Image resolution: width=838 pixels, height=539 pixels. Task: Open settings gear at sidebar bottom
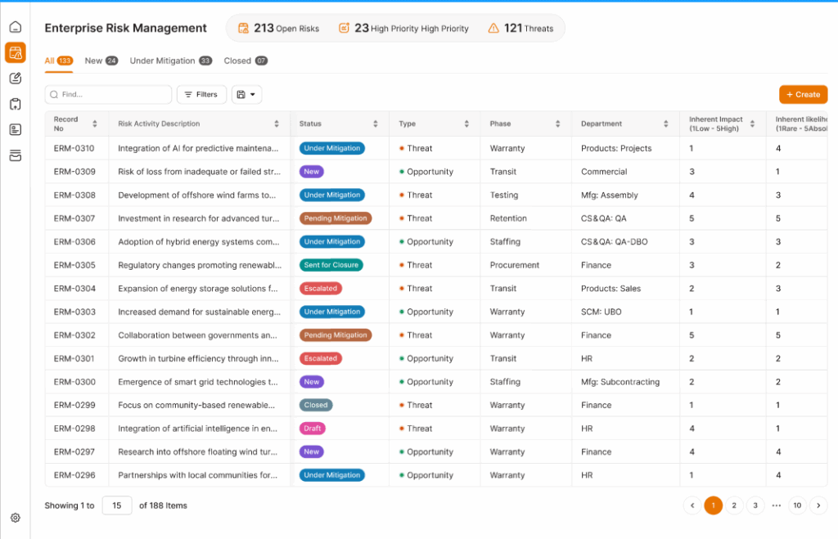15,518
